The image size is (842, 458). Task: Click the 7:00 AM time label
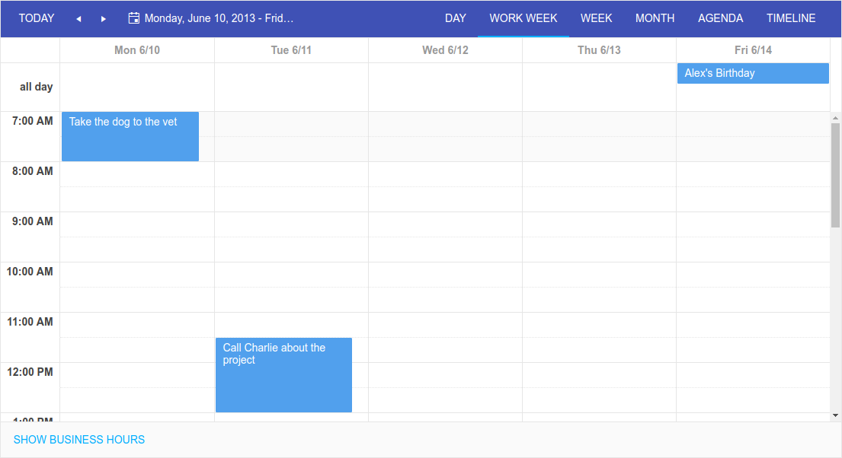[32, 121]
